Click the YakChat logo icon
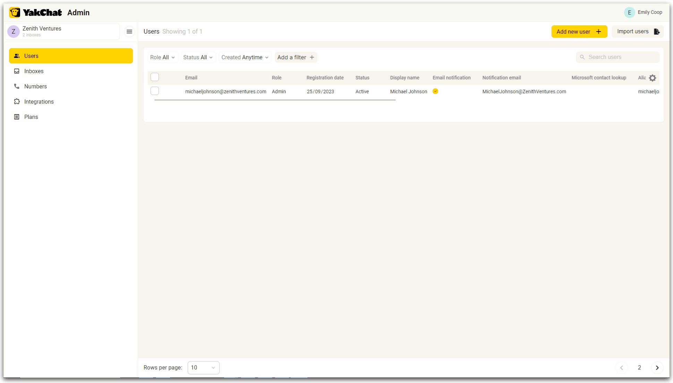Screen dimensions: 673x383 [x=15, y=12]
